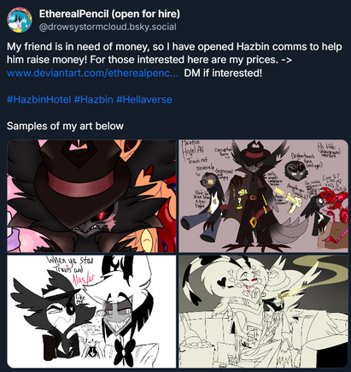Click the EtherealPencil (open for hire) display name
351x372 pixels.
(x=109, y=14)
